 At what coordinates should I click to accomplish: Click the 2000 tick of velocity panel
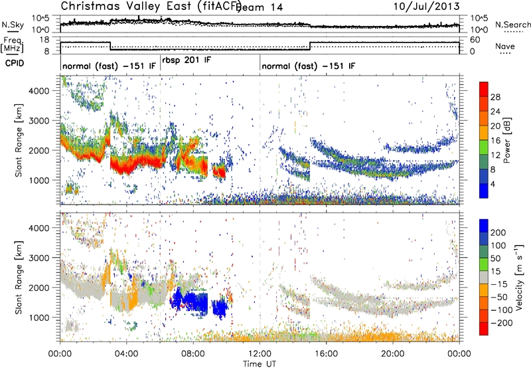tap(38, 288)
